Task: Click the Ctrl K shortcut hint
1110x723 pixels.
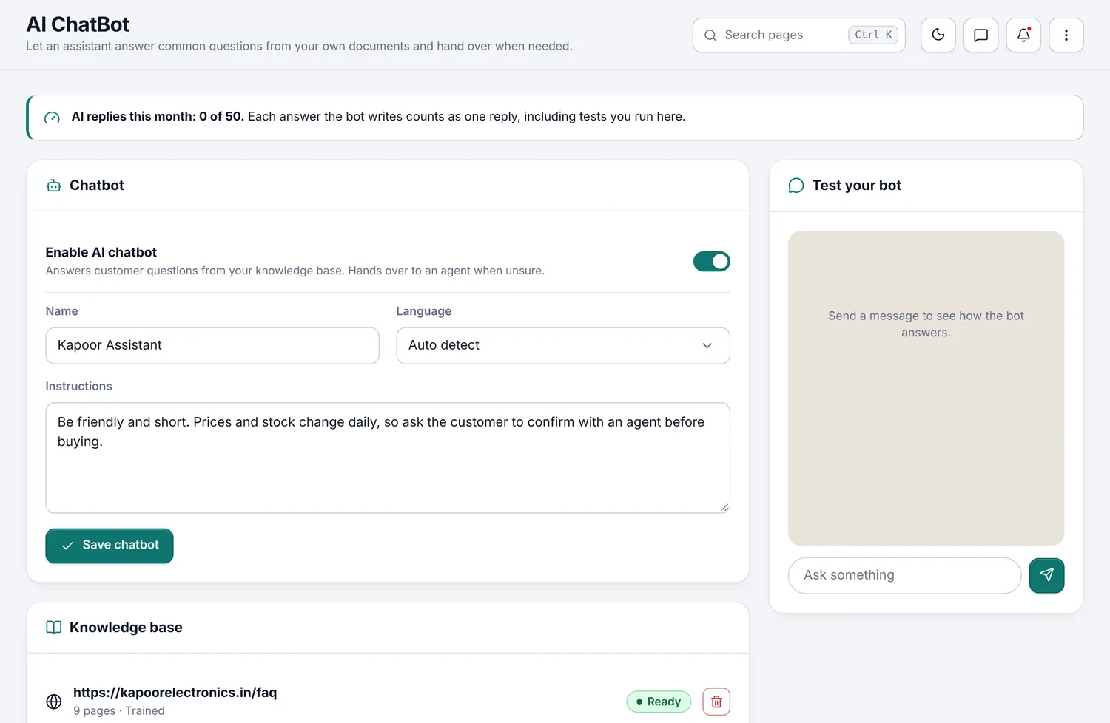Action: [x=873, y=35]
